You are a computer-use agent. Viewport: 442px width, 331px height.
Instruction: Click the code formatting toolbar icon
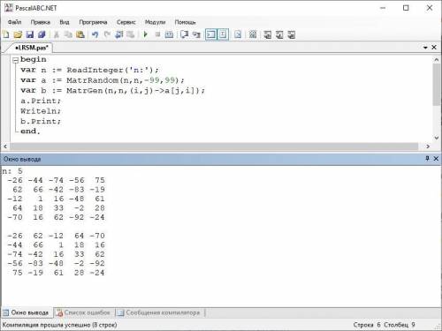[238, 34]
